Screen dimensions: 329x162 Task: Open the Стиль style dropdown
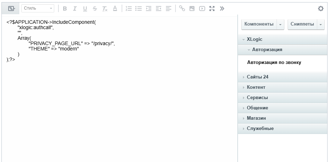[x=37, y=8]
